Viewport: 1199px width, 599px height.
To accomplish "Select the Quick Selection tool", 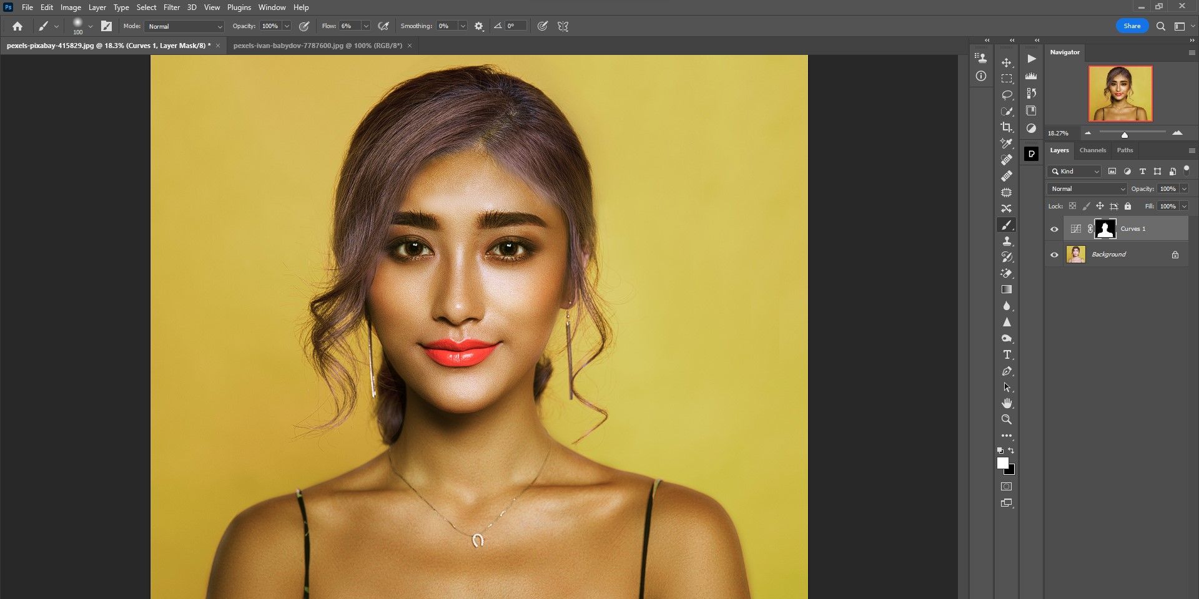I will click(1007, 112).
